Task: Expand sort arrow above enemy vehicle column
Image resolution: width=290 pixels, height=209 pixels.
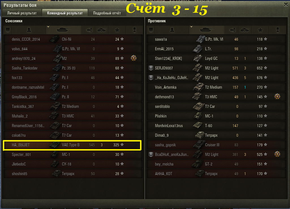Action: click(x=191, y=27)
